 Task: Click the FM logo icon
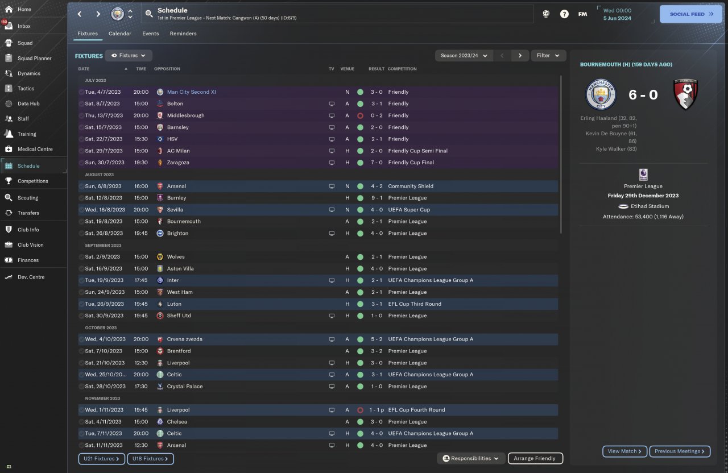click(x=582, y=14)
